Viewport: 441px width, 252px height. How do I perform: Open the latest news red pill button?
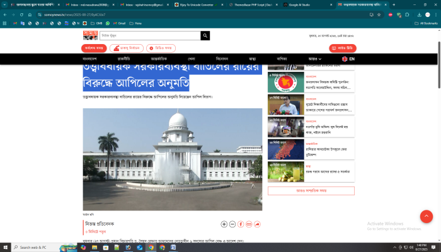(x=94, y=48)
